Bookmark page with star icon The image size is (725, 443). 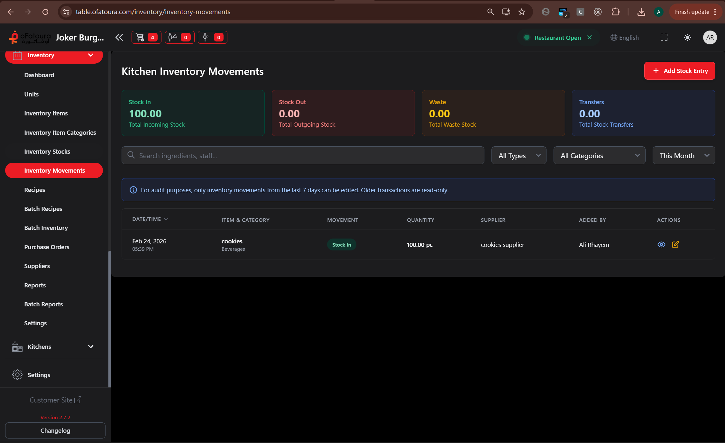coord(521,12)
